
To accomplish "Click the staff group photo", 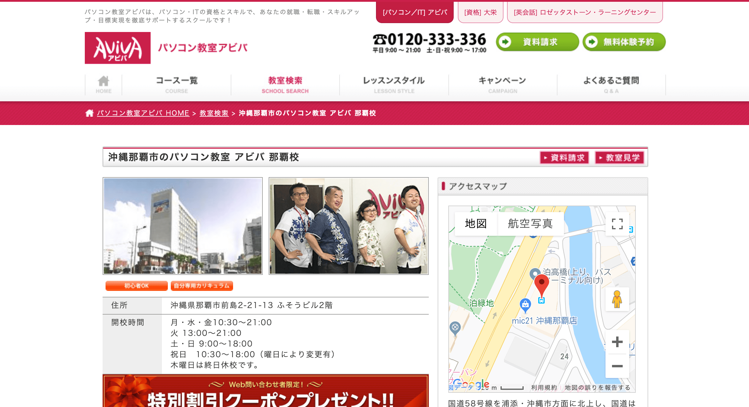I will 349,226.
